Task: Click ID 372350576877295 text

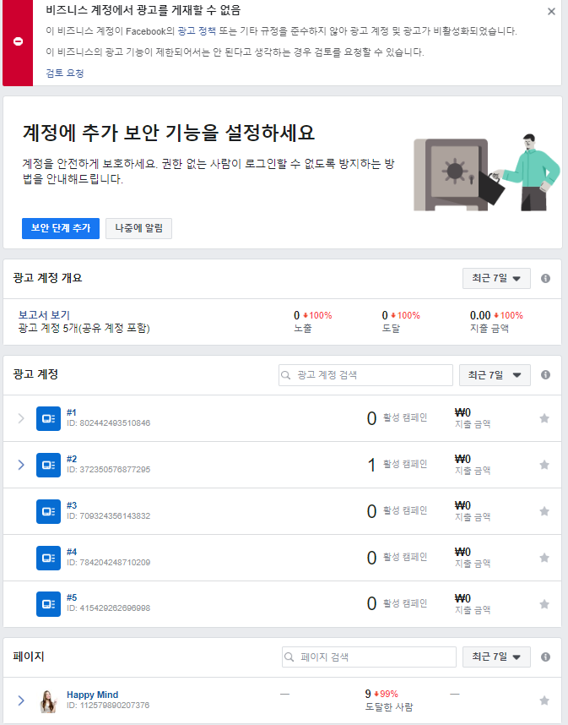Action: point(109,469)
